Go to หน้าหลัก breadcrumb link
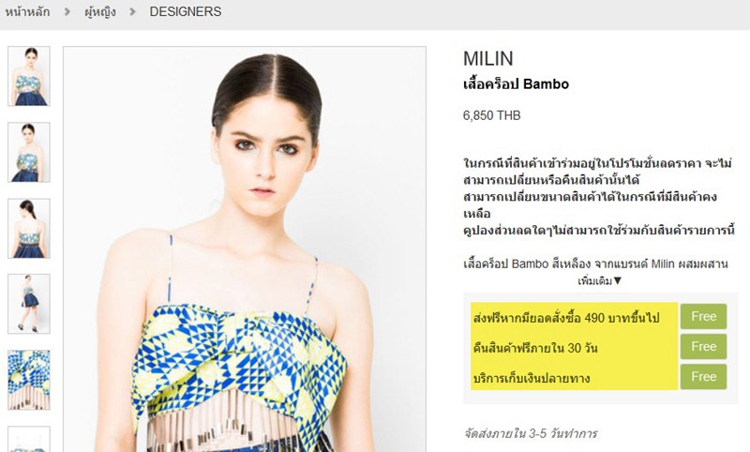750x452 pixels. 27,12
